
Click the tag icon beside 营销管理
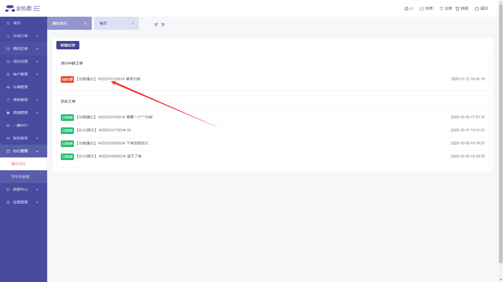[8, 100]
